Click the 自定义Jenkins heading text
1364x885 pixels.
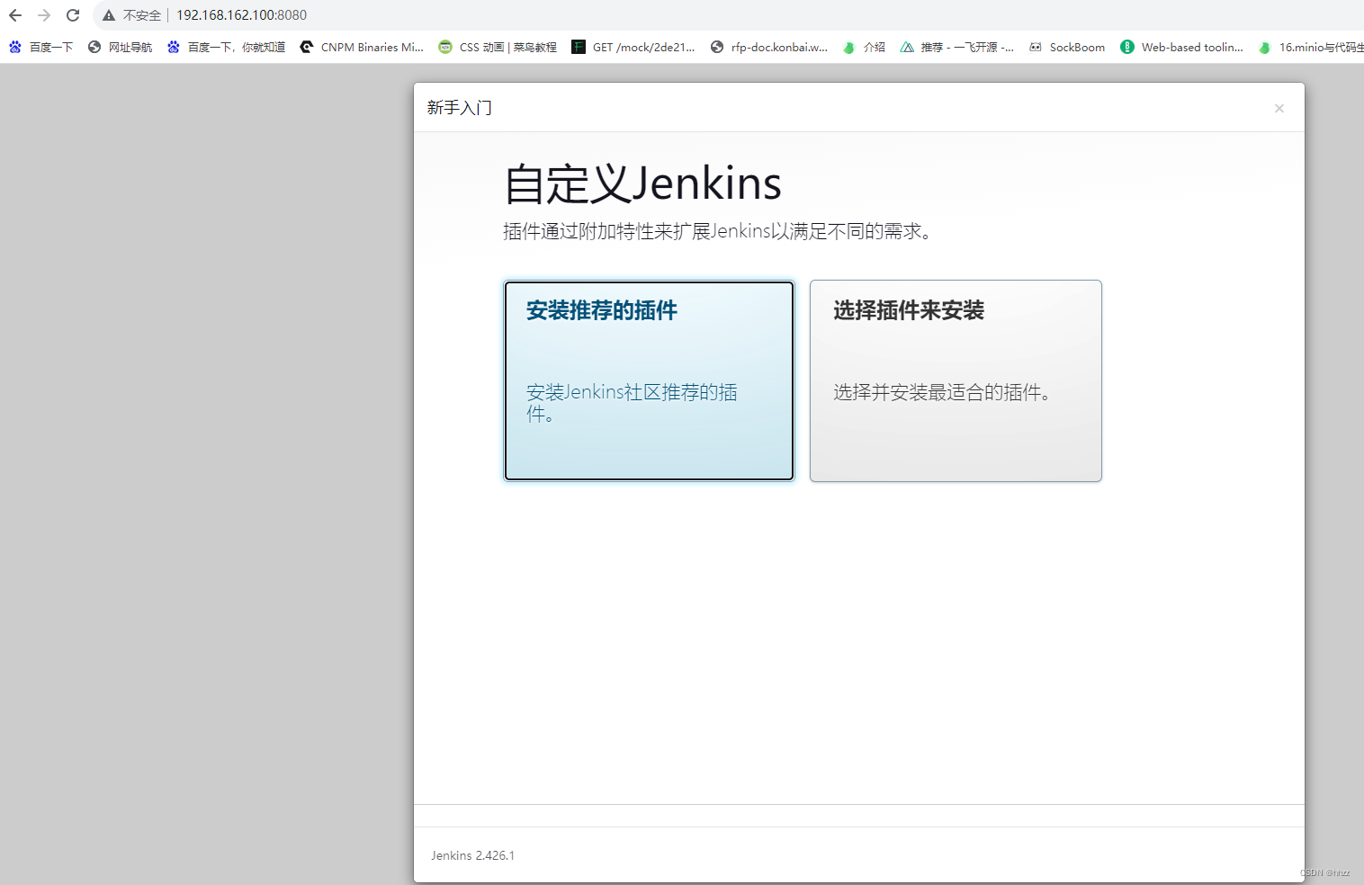[x=642, y=184]
